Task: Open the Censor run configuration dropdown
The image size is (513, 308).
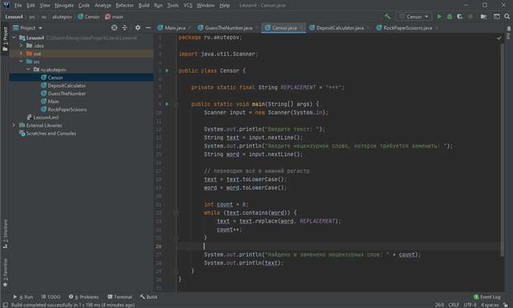Action: point(415,16)
